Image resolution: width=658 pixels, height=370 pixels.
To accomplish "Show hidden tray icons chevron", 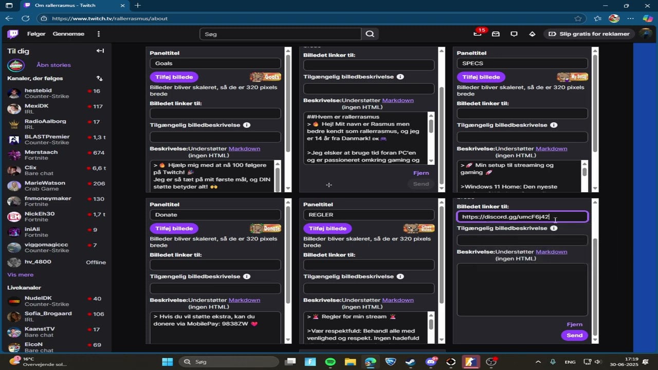I will [538, 362].
